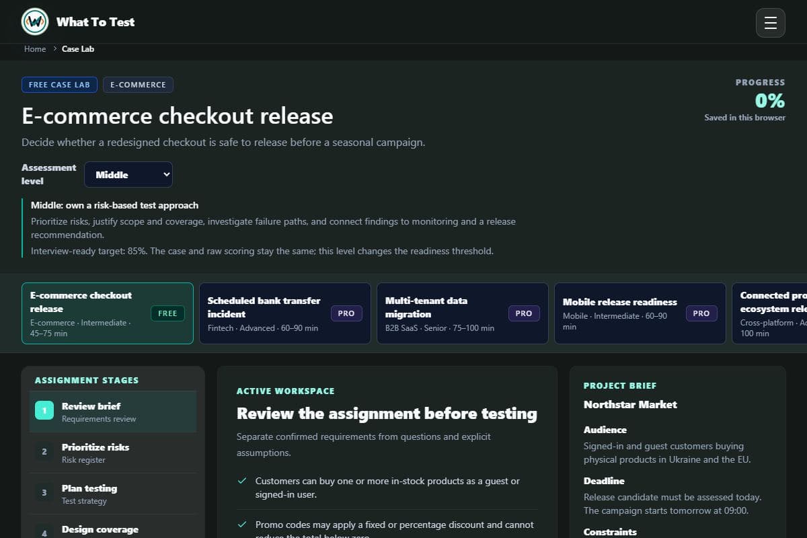This screenshot has width=807, height=538.
Task: Click the What To Test site title
Action: tap(95, 22)
